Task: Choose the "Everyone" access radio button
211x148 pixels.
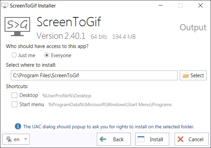Action: [47, 55]
